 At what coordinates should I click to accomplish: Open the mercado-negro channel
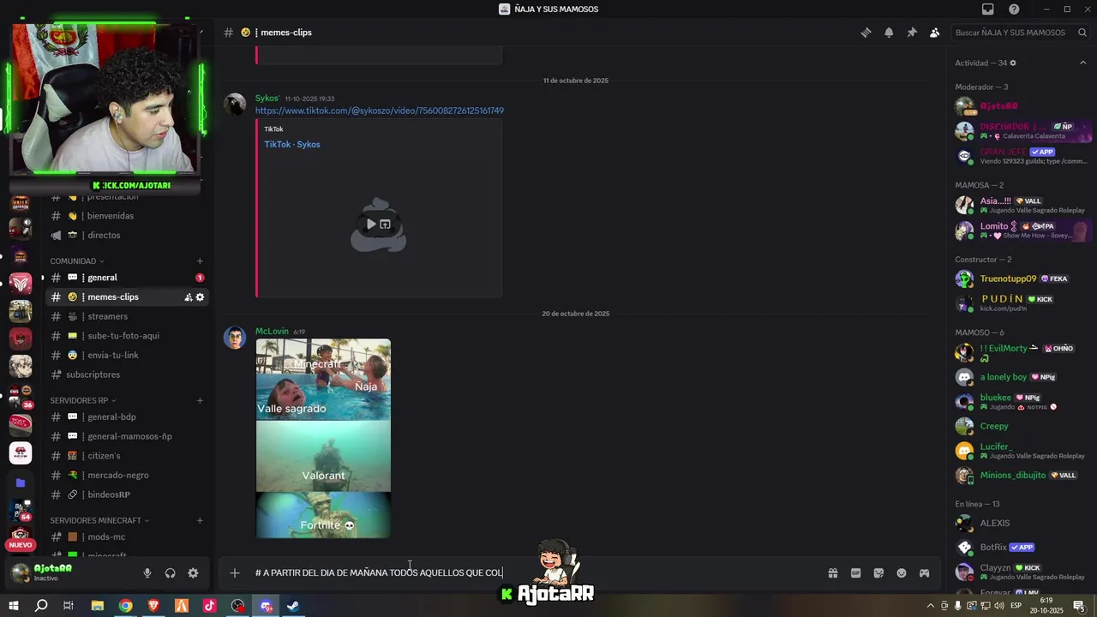tap(126, 475)
